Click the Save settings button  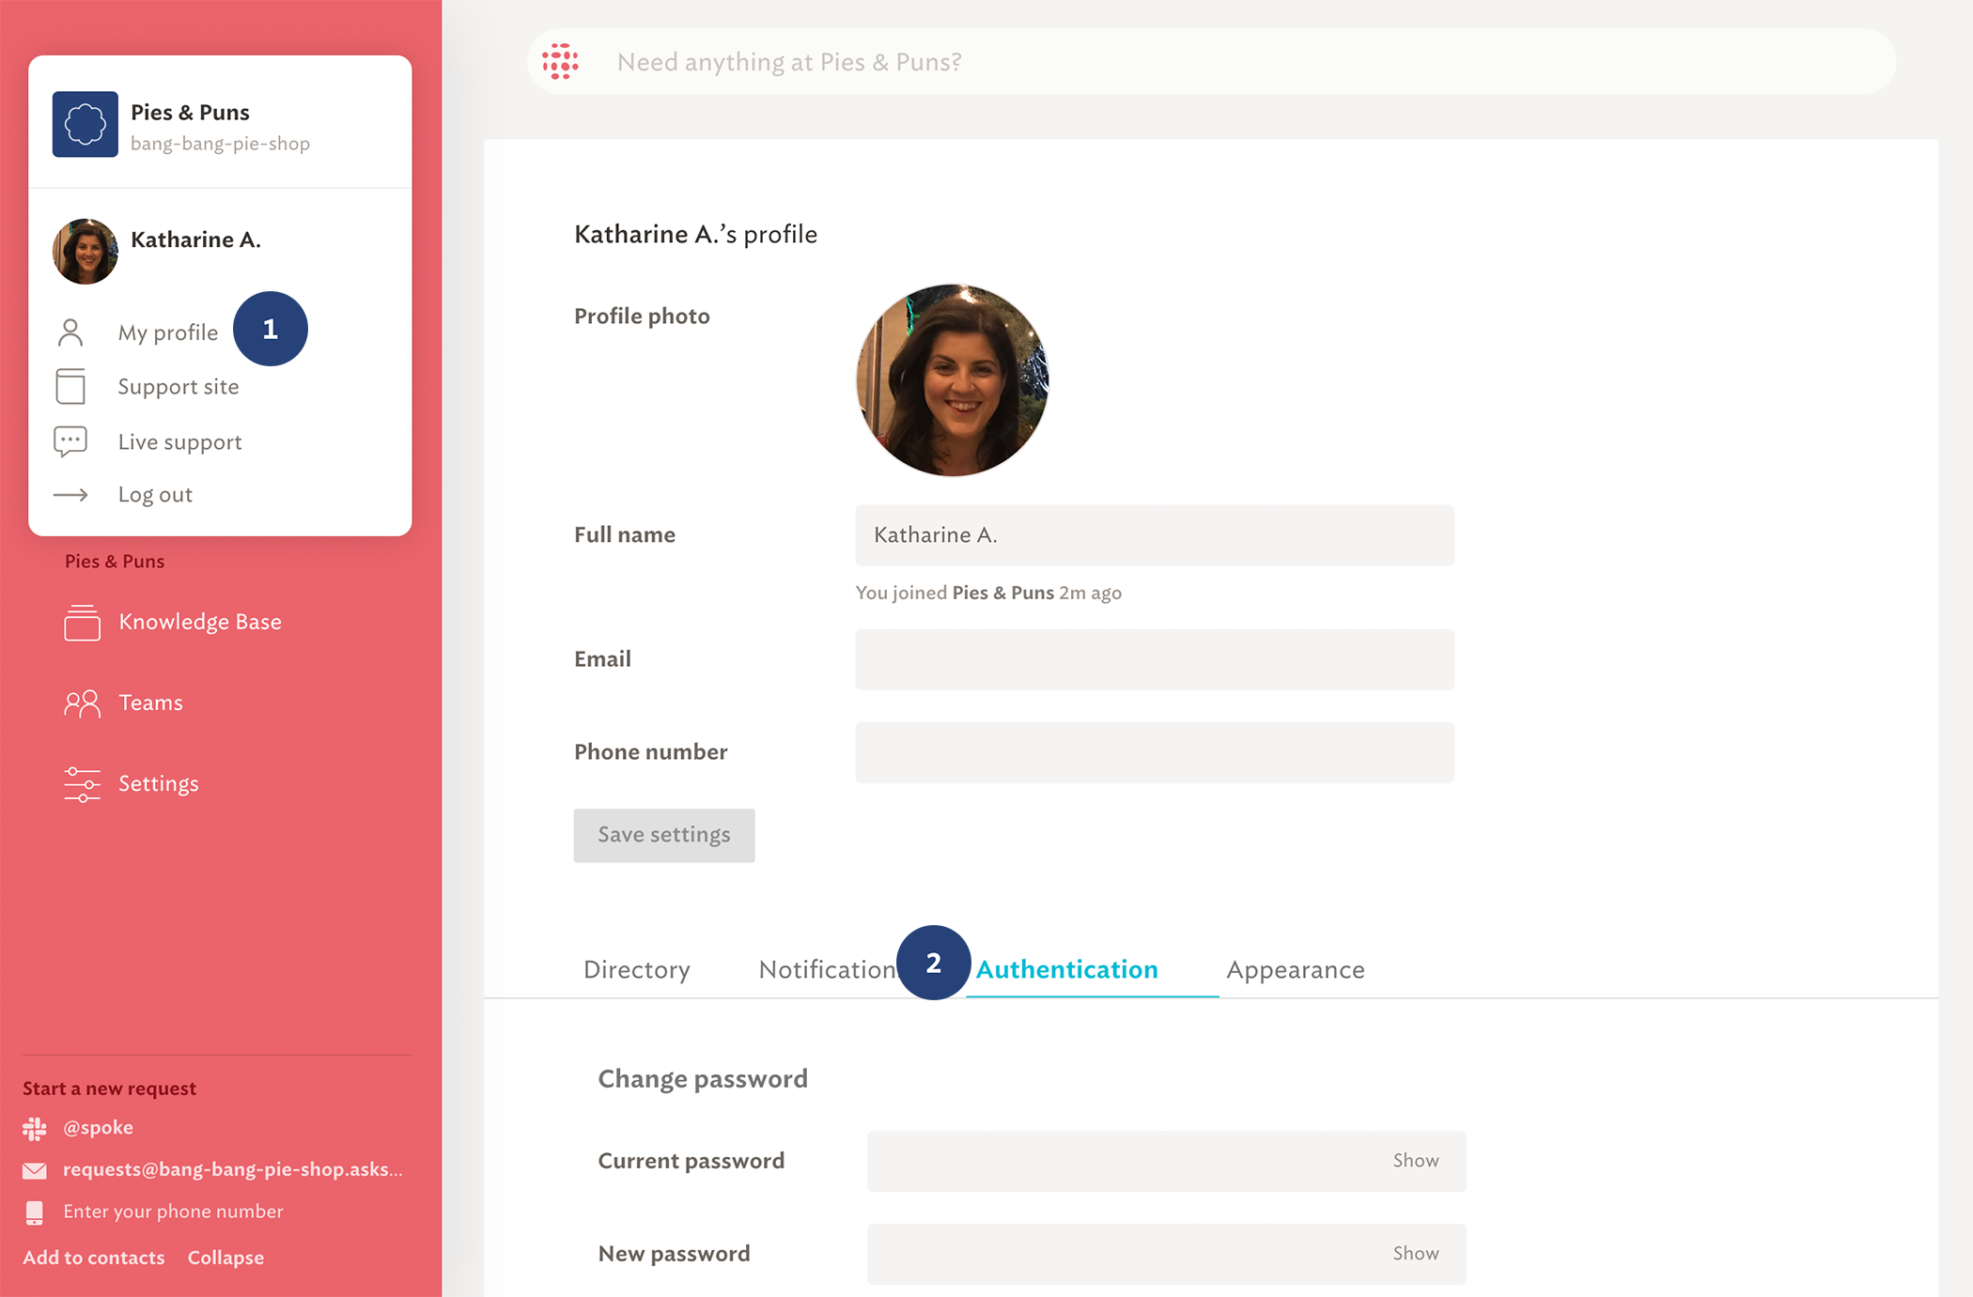click(664, 835)
